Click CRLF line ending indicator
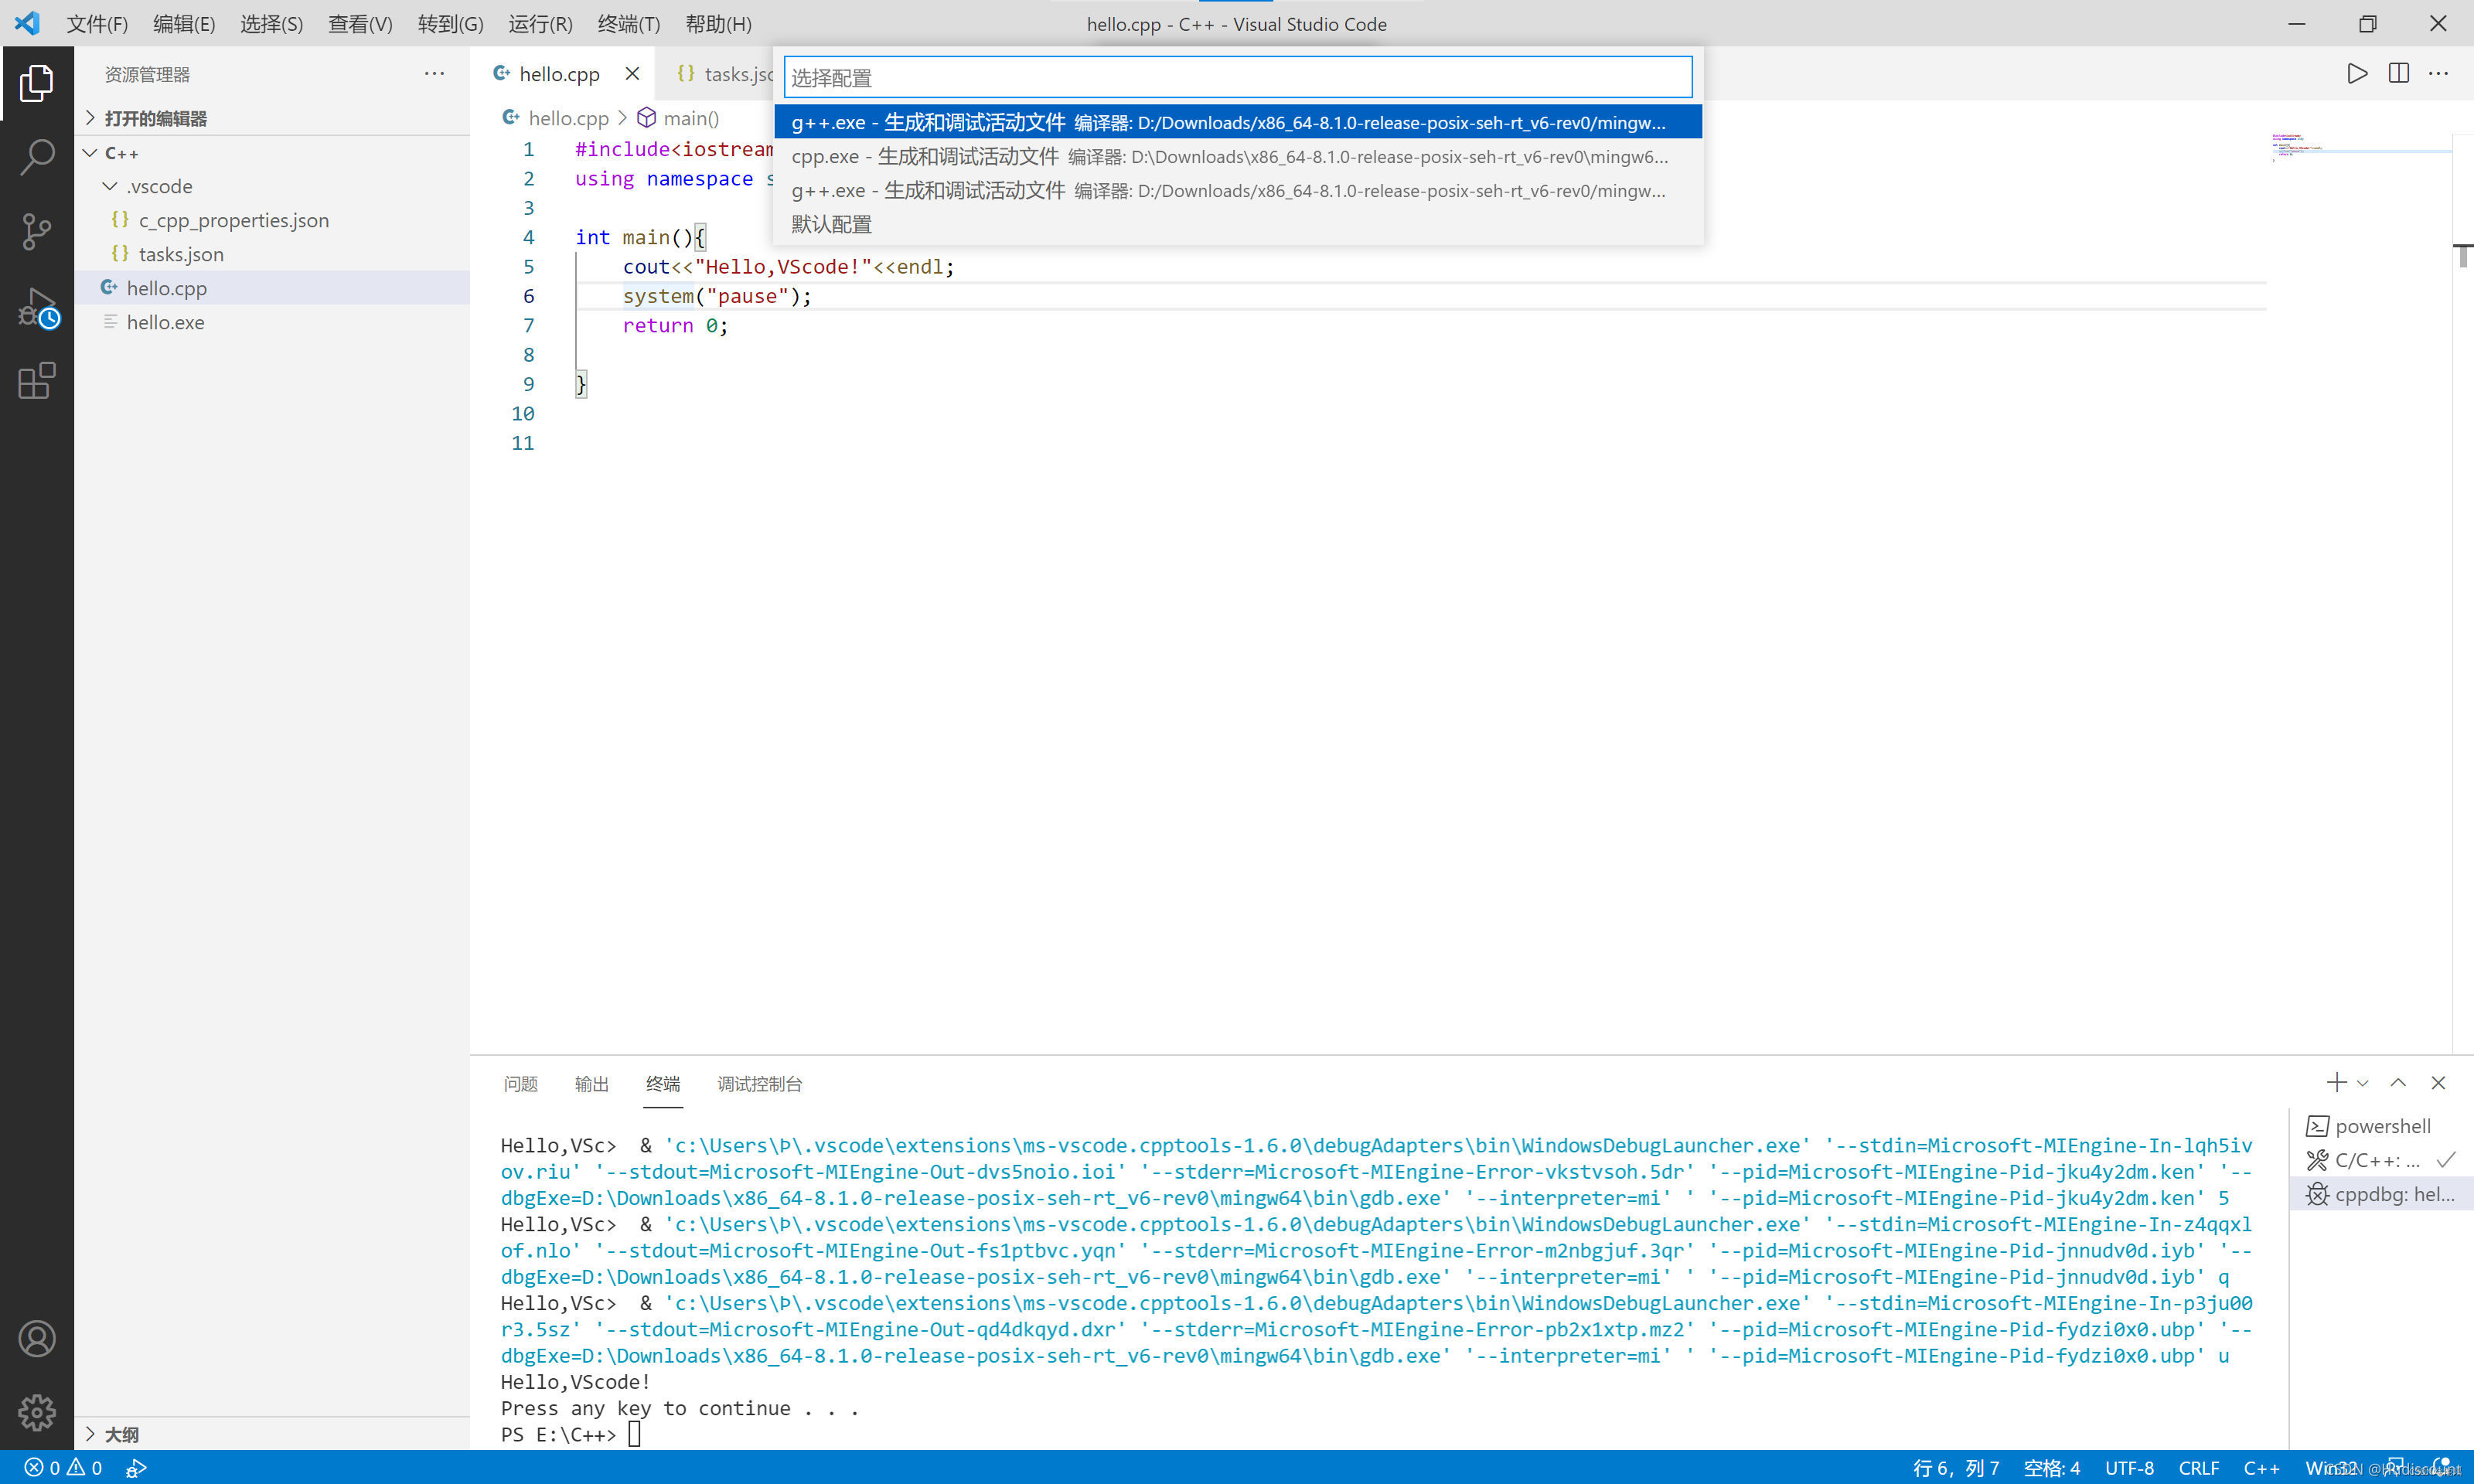The image size is (2474, 1484). coord(2199,1467)
